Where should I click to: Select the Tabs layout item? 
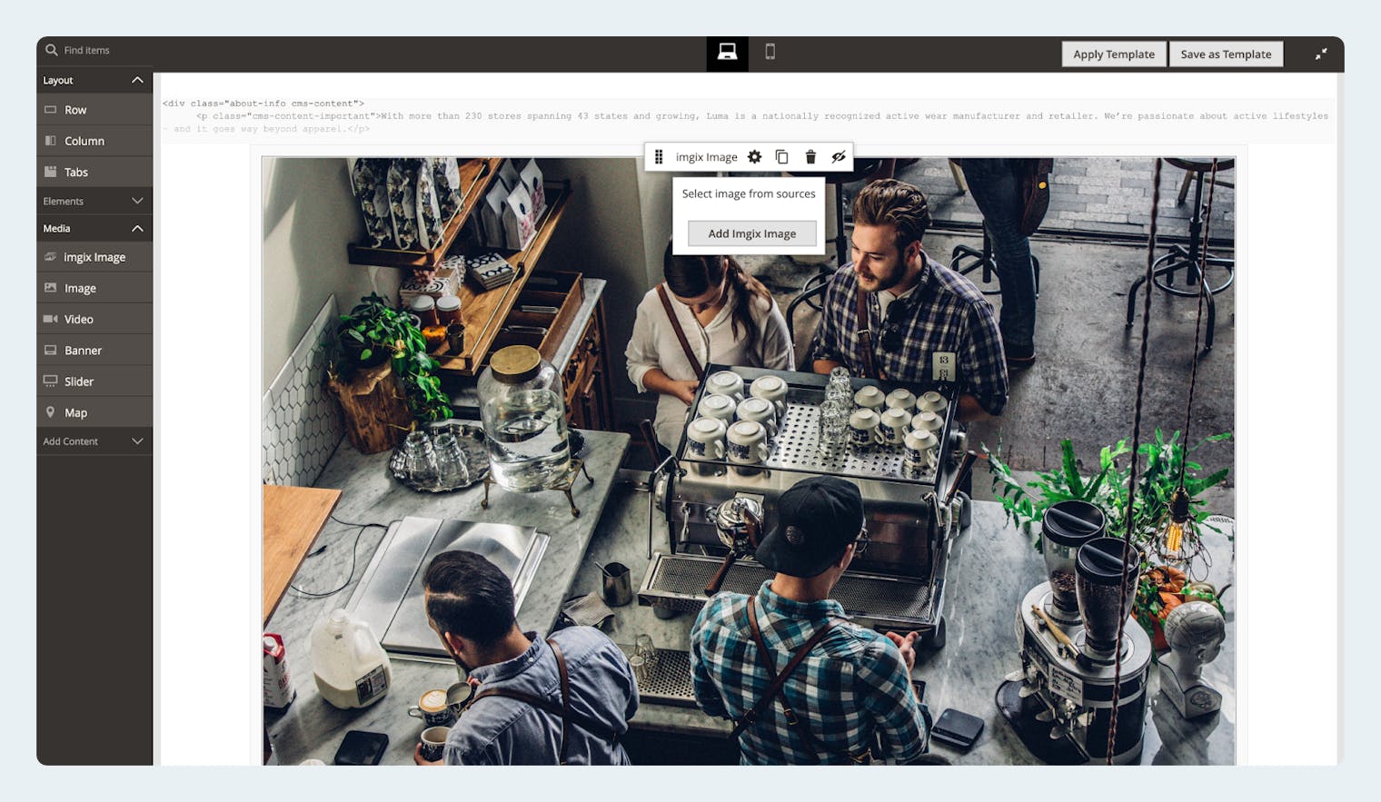coord(94,172)
